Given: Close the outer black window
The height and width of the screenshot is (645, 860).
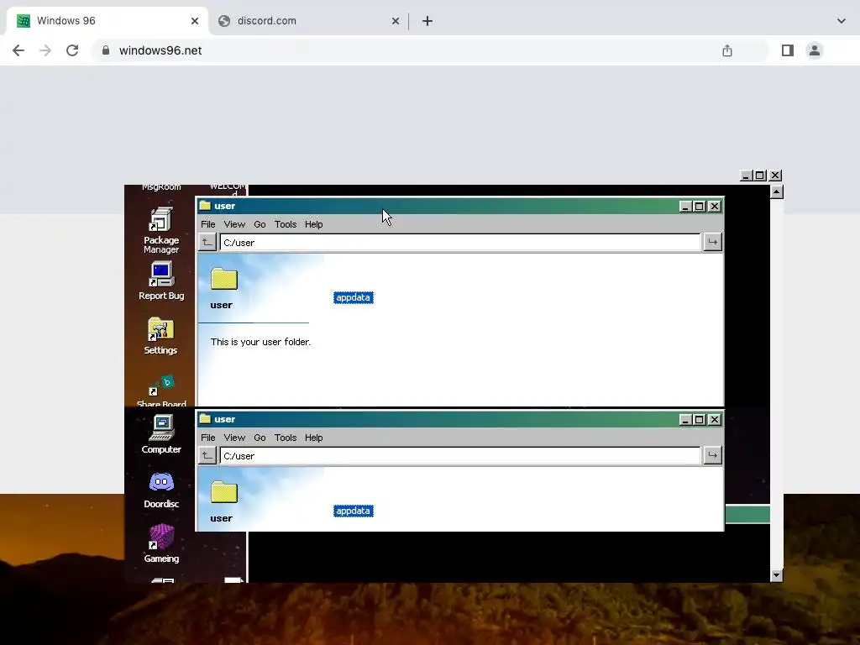Looking at the screenshot, I should coord(775,176).
